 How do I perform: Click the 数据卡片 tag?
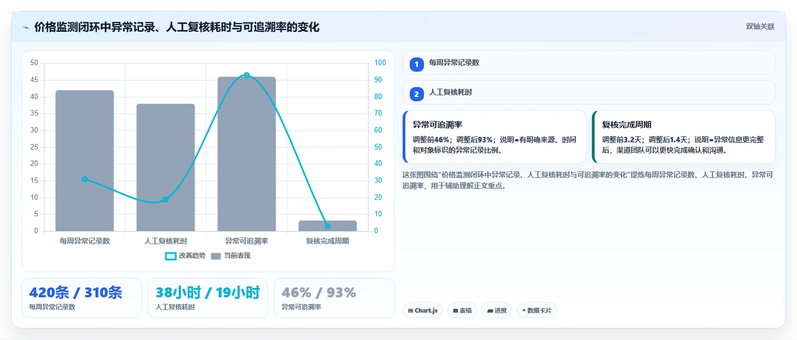(537, 310)
